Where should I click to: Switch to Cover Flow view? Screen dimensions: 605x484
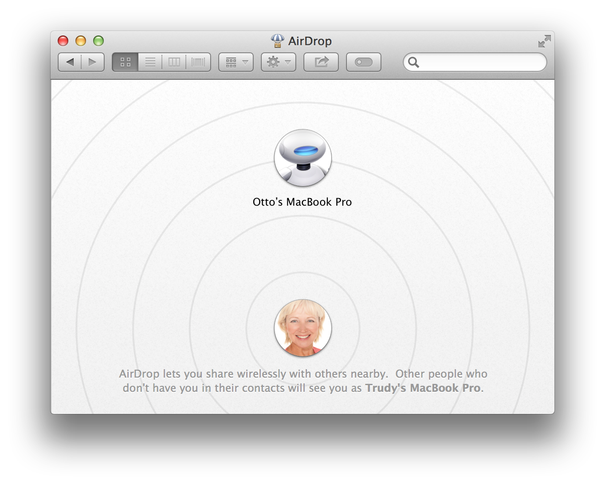tap(199, 62)
